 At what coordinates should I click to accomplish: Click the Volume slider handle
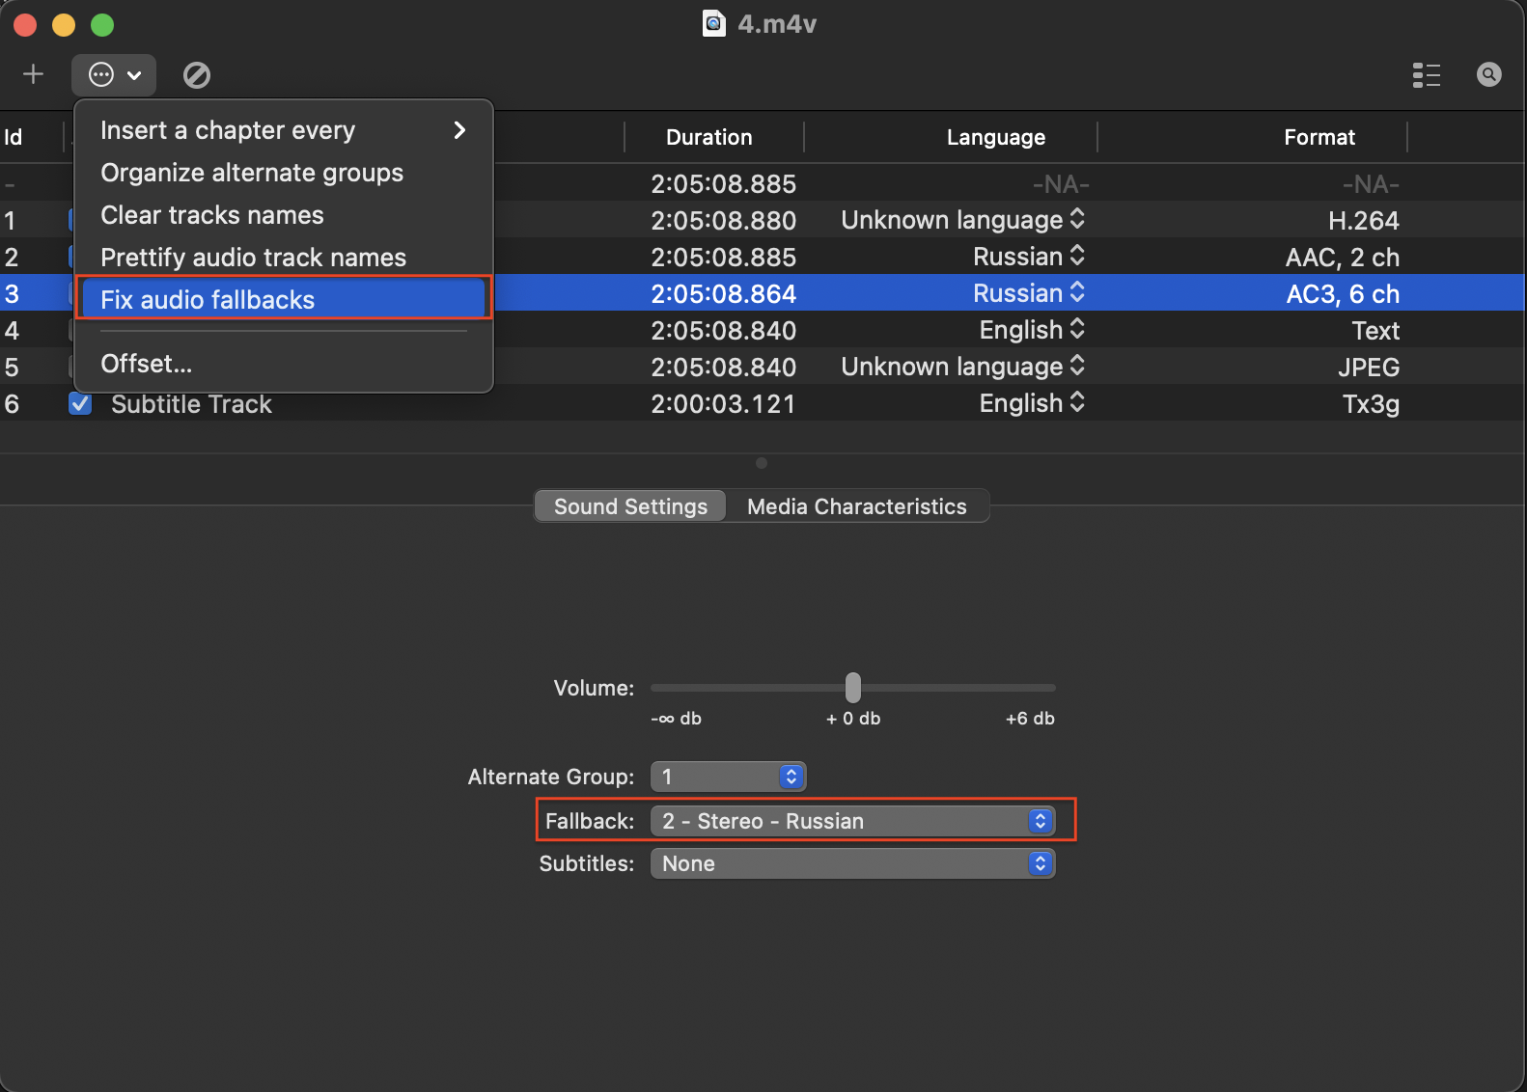[x=852, y=688]
